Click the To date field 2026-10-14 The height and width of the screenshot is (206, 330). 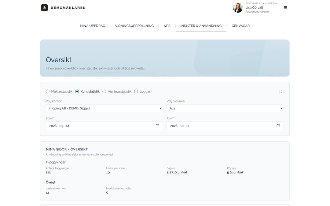click(225, 126)
